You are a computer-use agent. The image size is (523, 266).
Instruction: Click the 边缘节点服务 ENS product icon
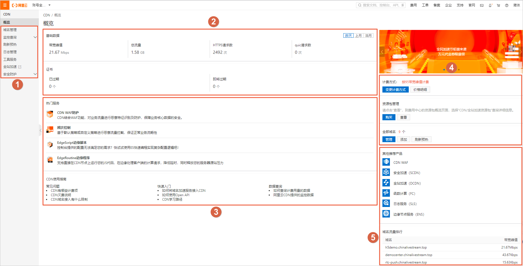[386, 214]
